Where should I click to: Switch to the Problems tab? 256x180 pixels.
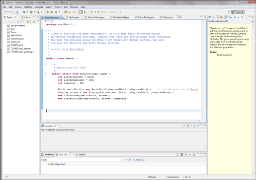[48, 154]
